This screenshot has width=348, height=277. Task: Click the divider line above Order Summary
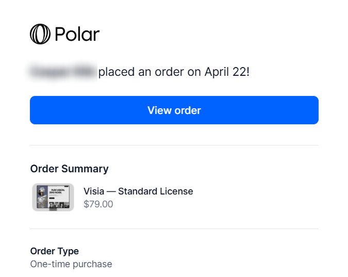174,145
